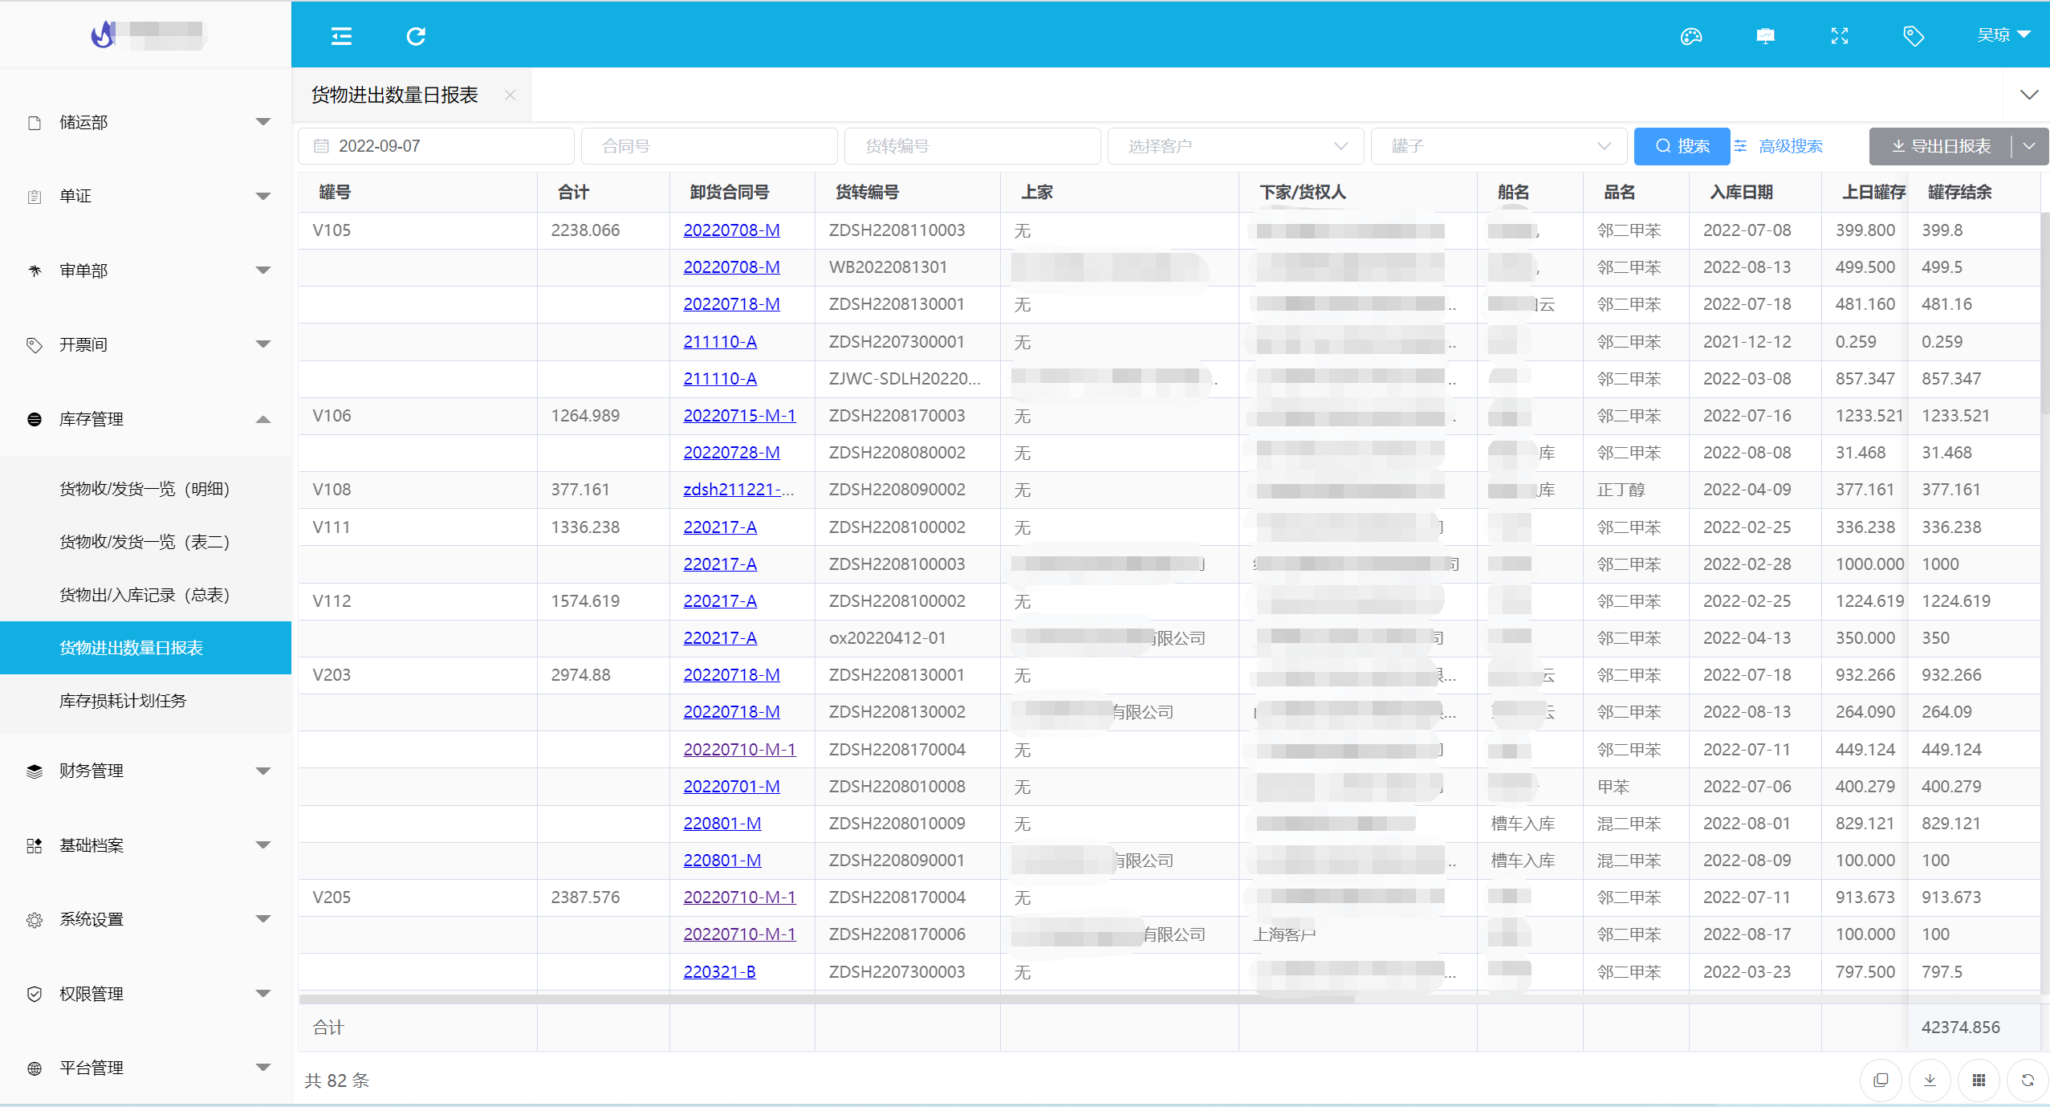The width and height of the screenshot is (2050, 1107).
Task: Open 货物收/发货一览（表二）menu item
Action: [x=145, y=542]
